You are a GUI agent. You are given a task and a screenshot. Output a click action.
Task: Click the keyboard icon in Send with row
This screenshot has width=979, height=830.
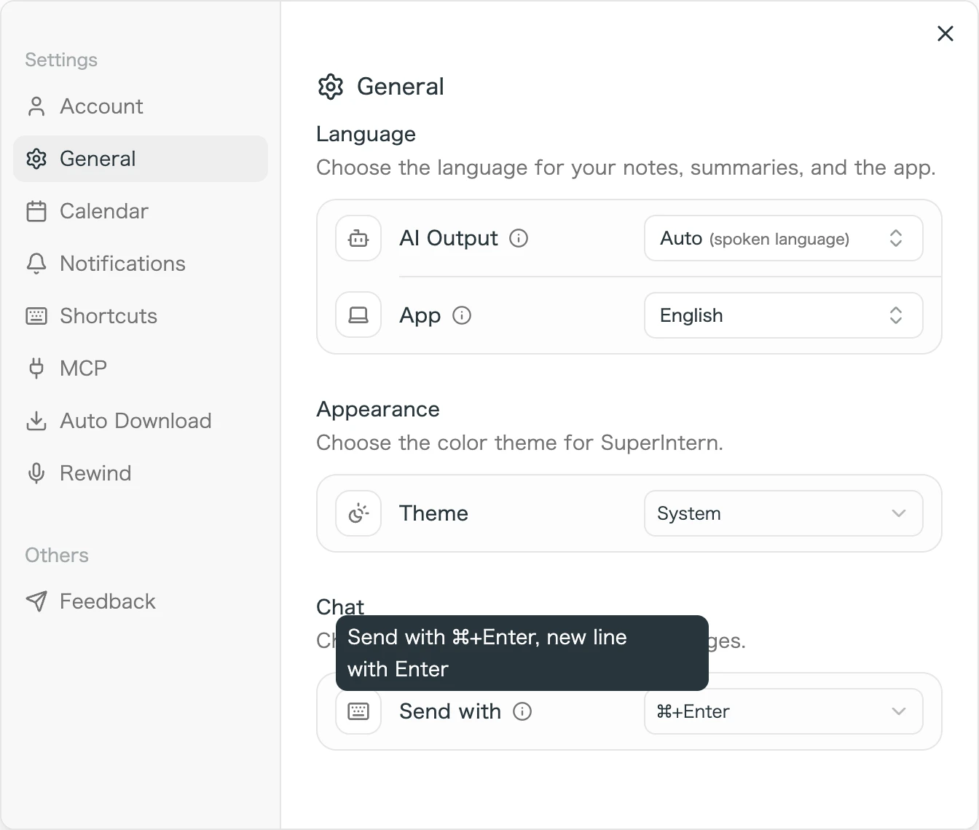tap(358, 711)
